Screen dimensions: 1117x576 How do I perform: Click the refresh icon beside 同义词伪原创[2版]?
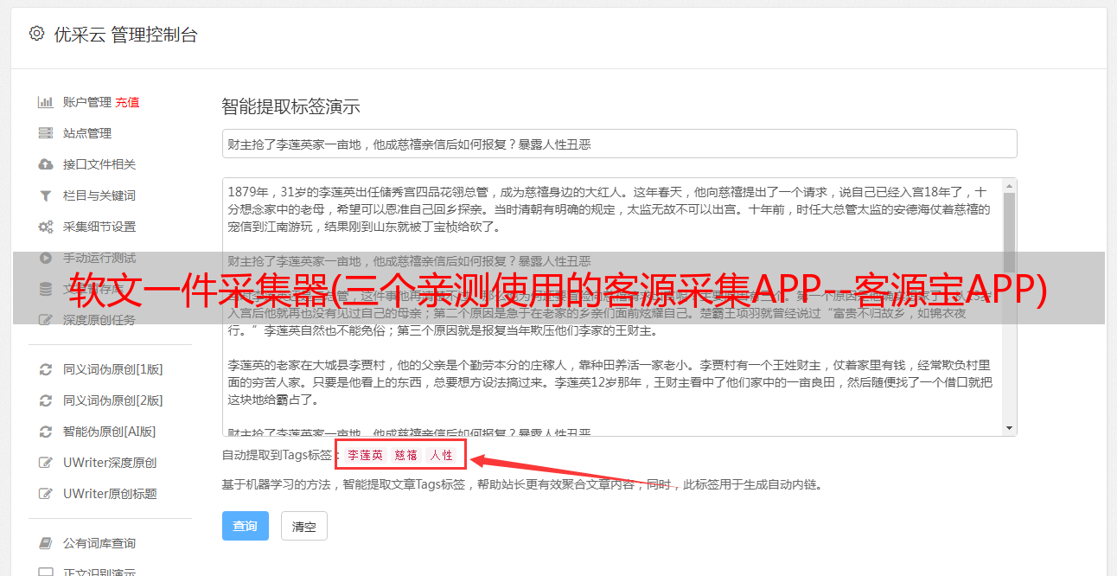[46, 400]
